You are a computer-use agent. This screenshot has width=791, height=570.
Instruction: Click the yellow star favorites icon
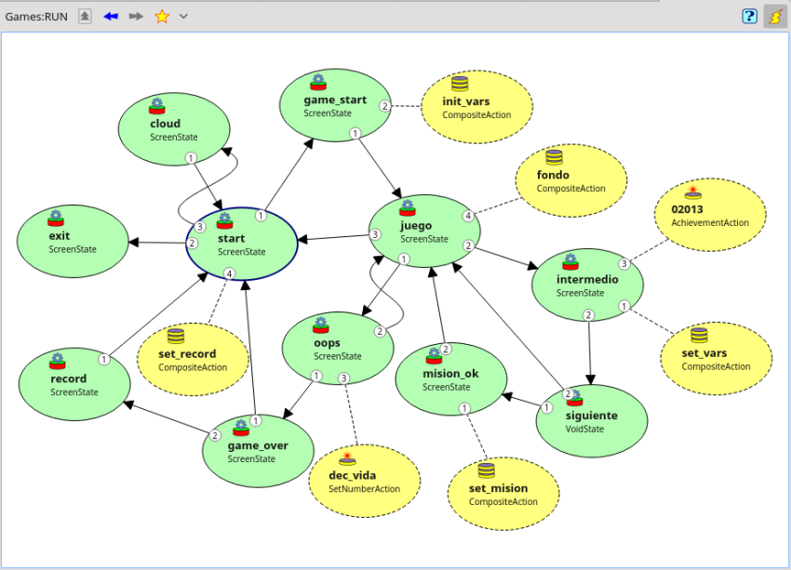pos(162,16)
